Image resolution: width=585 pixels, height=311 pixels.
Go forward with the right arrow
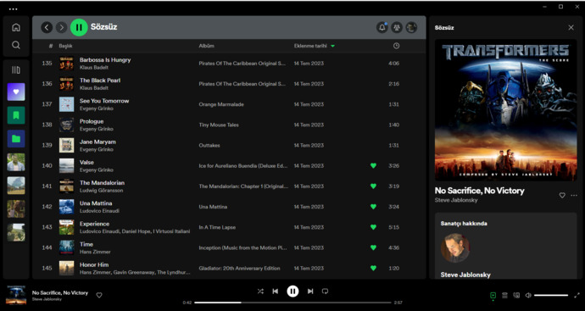coord(62,27)
